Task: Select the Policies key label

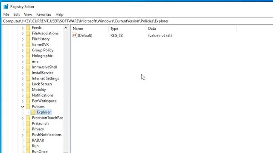Action: point(38,107)
